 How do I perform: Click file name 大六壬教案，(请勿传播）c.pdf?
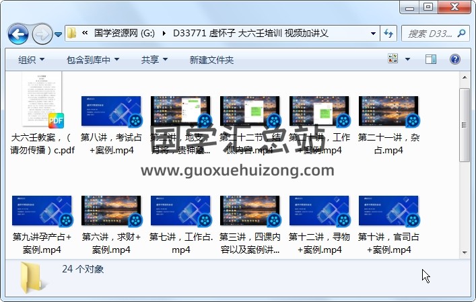click(42, 144)
